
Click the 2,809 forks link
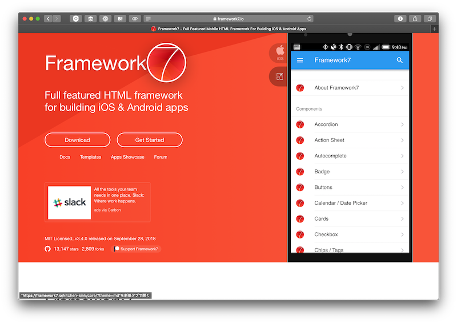[x=93, y=249]
